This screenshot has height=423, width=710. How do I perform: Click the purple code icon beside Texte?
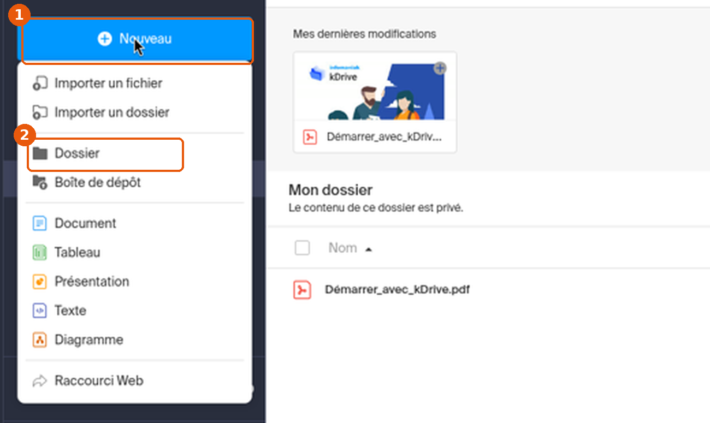(40, 311)
